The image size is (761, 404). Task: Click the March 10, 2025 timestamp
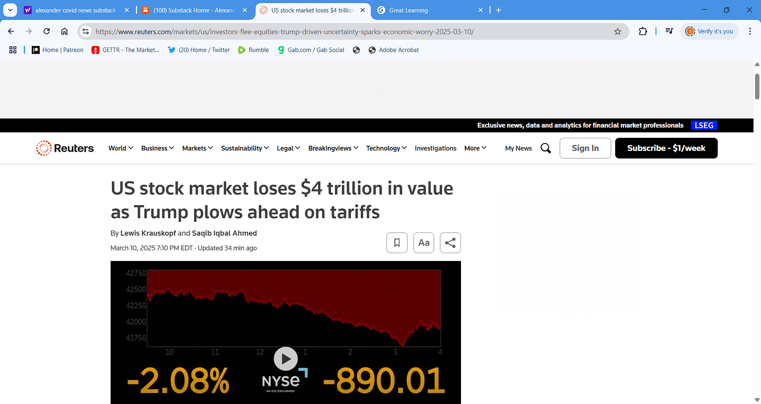pos(152,248)
